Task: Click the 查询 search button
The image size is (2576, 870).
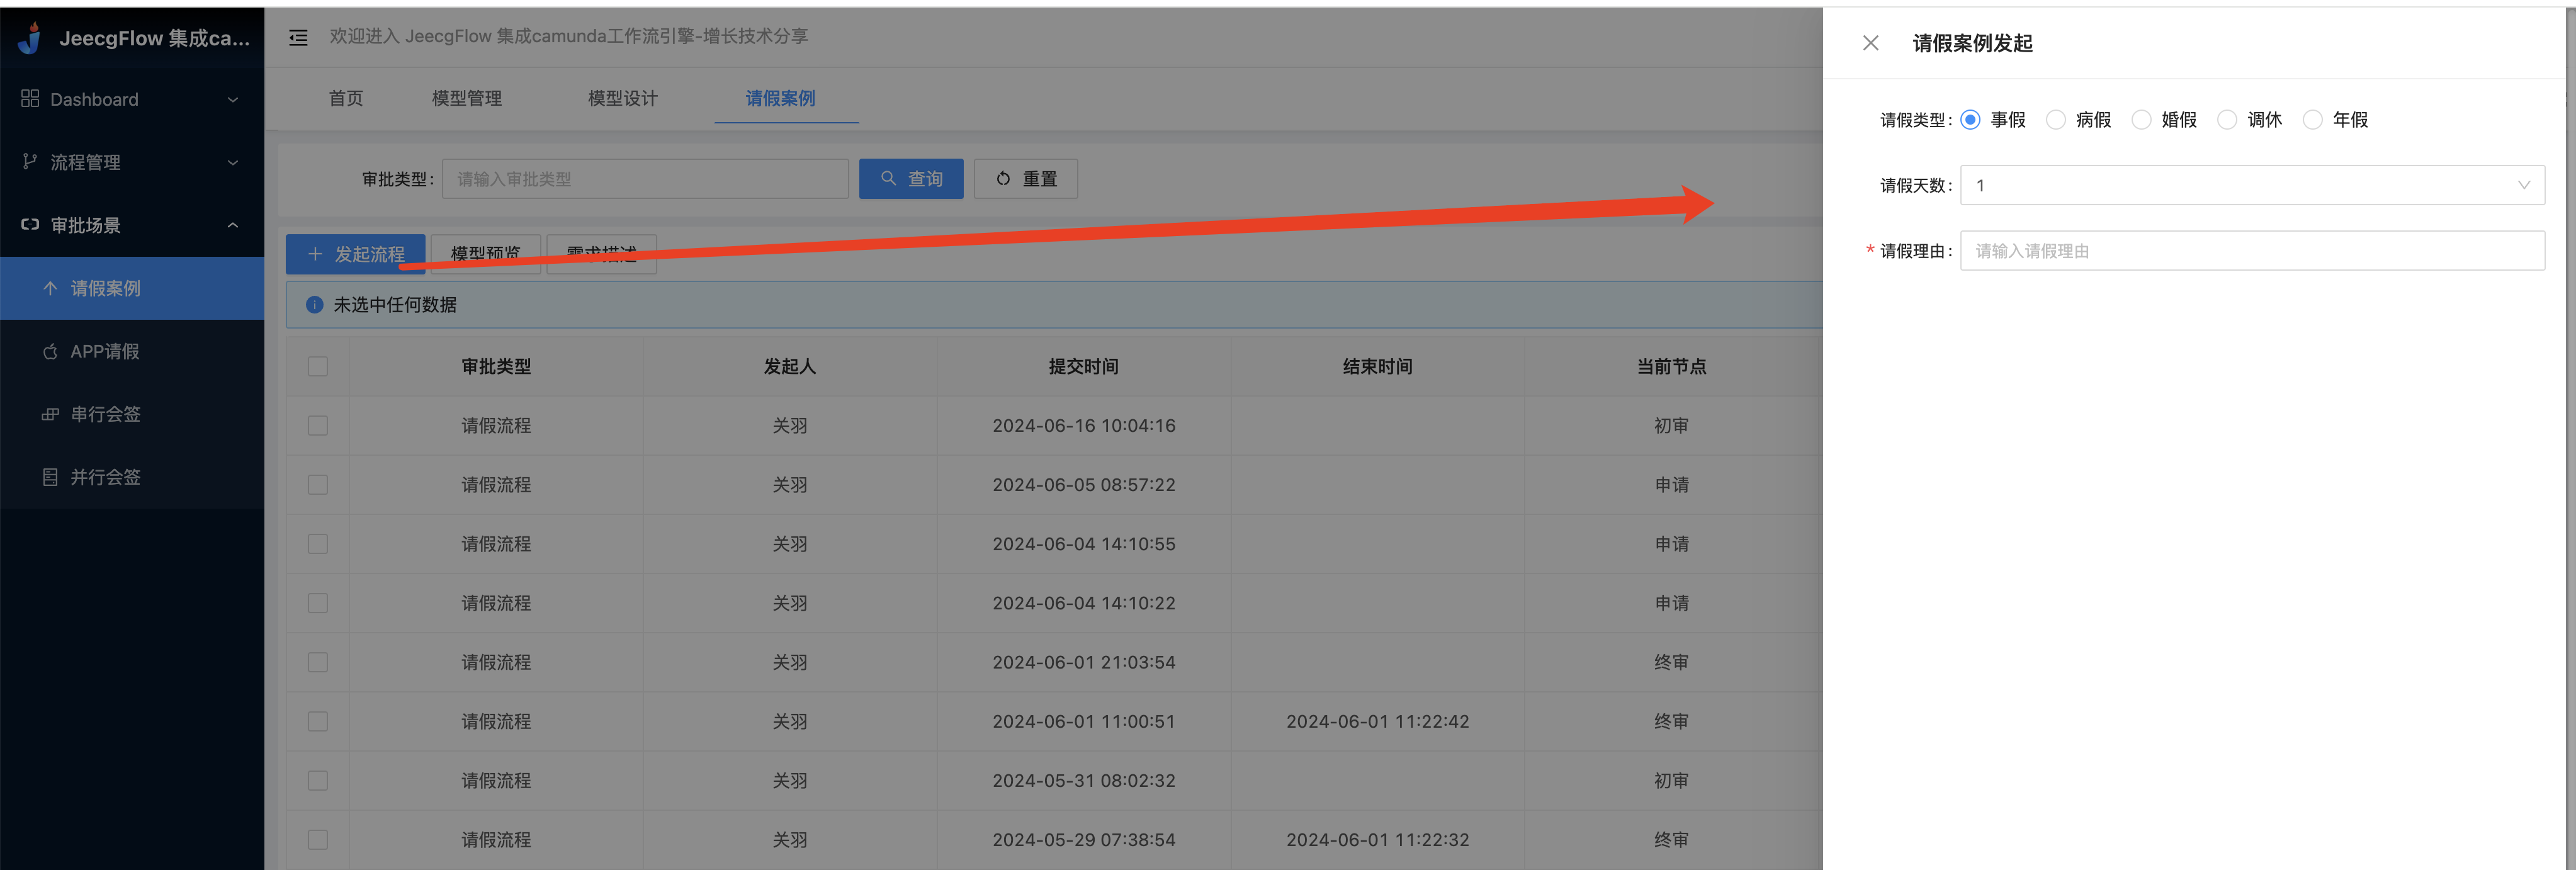Action: [911, 179]
